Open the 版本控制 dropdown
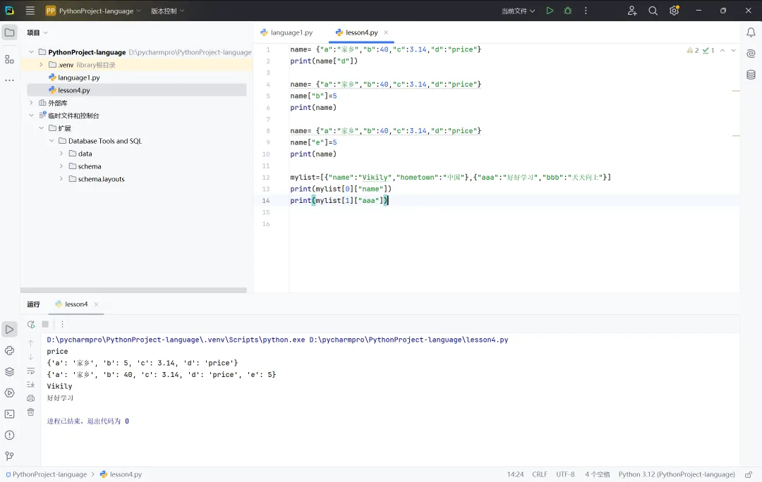Screen dimensions: 762x482 [168, 11]
